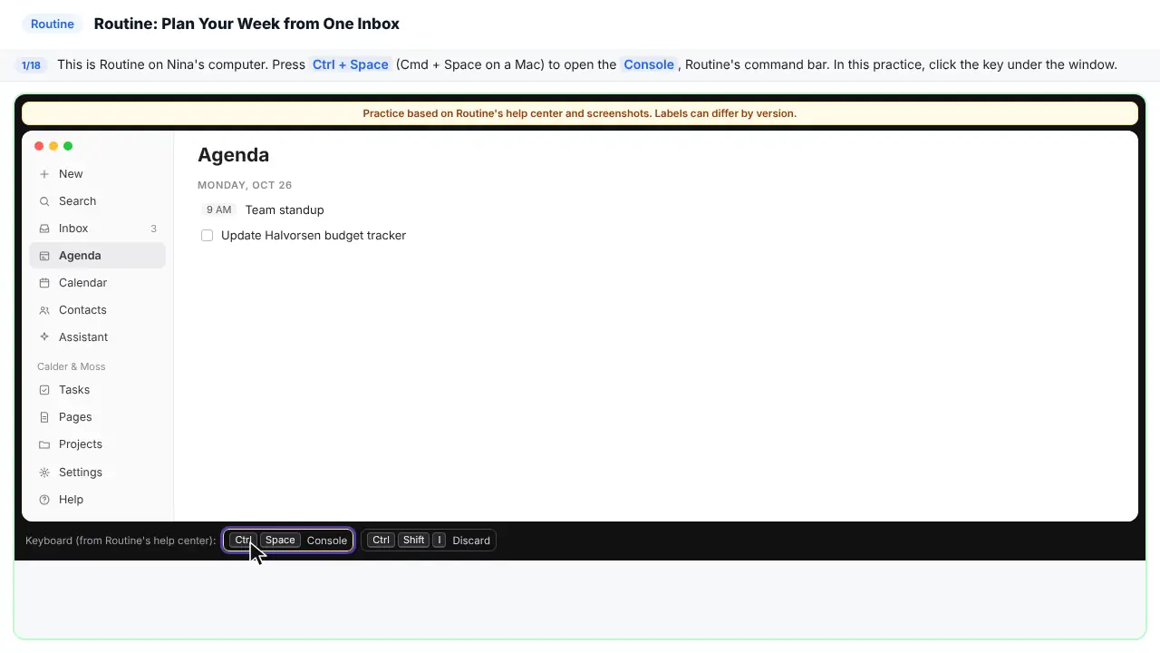Click the magnifier icon beside Search

click(x=44, y=201)
